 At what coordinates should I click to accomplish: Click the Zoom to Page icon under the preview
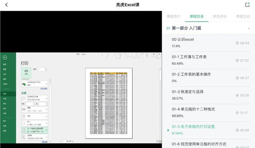point(160,141)
